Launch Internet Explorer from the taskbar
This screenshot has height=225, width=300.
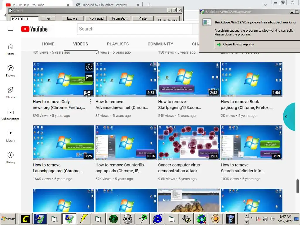pyautogui.click(x=157, y=219)
